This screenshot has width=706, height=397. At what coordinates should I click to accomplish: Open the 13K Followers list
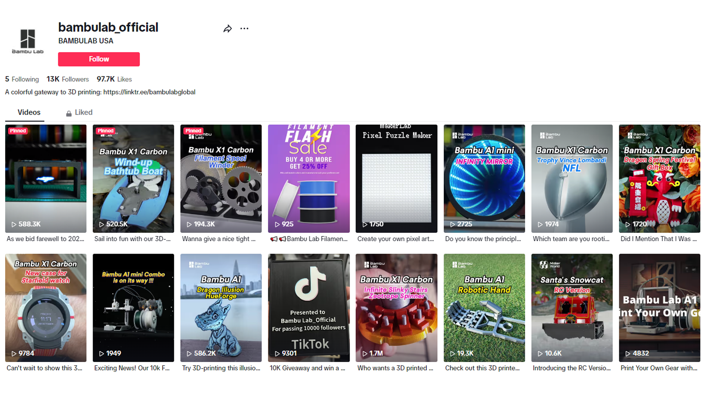68,79
